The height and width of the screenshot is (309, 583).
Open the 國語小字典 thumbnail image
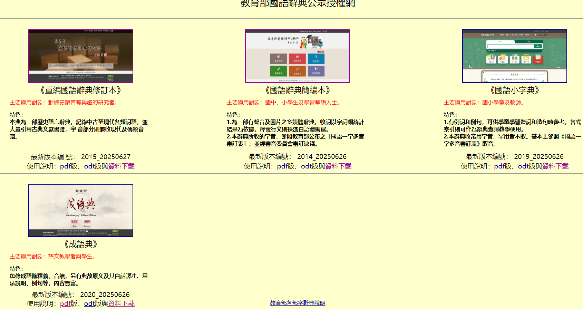click(x=514, y=56)
